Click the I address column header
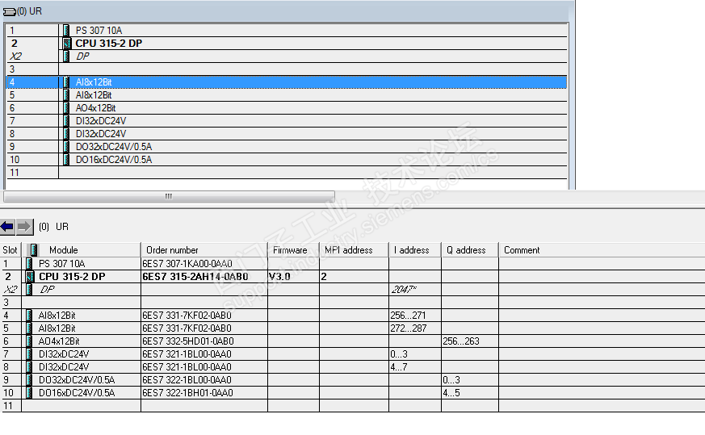The image size is (705, 435). [415, 250]
